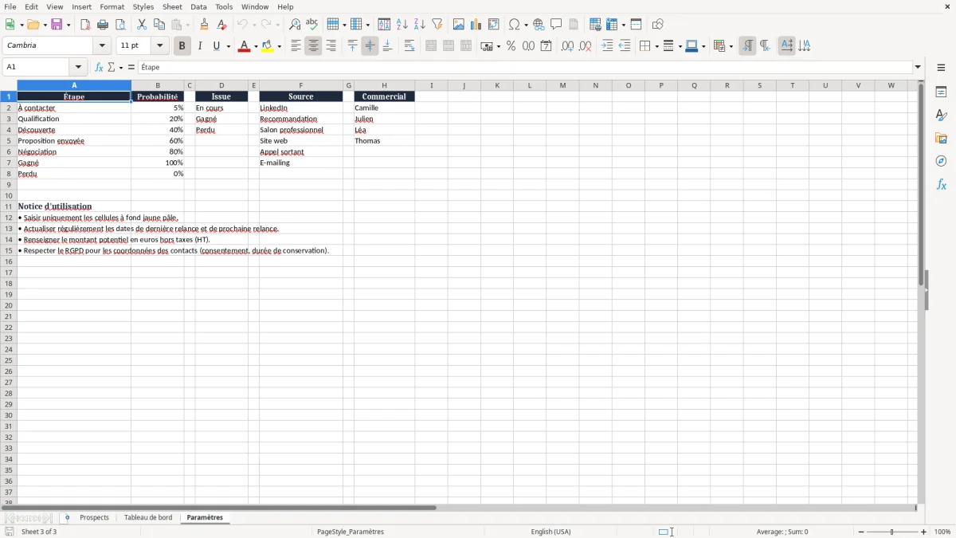
Task: Open font color dropdown arrow
Action: [x=256, y=46]
